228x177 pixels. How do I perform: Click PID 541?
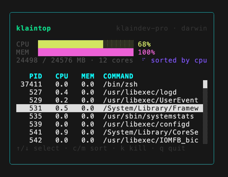35,132
